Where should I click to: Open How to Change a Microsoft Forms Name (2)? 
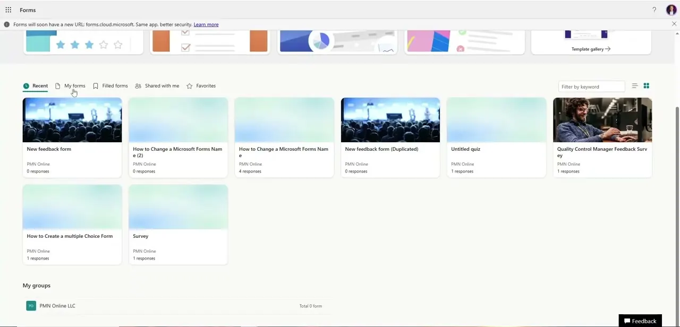click(178, 137)
